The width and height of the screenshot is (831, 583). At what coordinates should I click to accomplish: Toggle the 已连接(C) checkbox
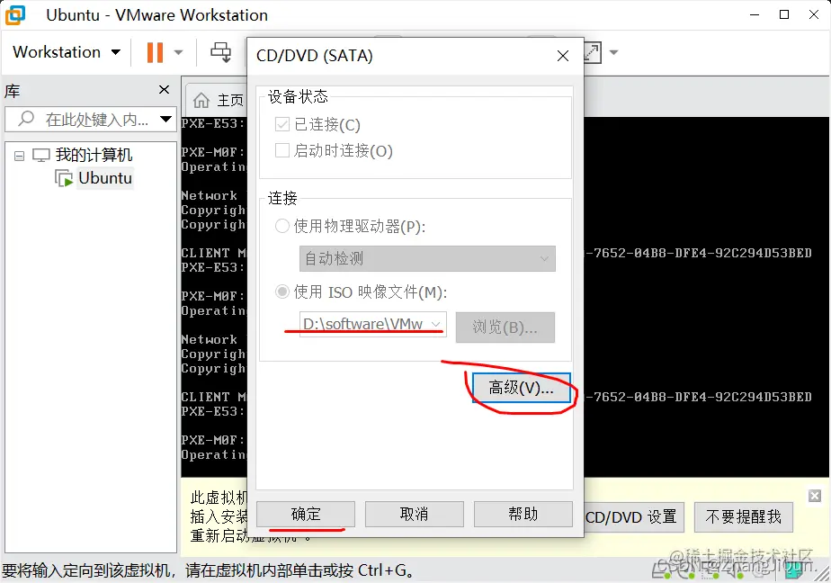coord(282,124)
